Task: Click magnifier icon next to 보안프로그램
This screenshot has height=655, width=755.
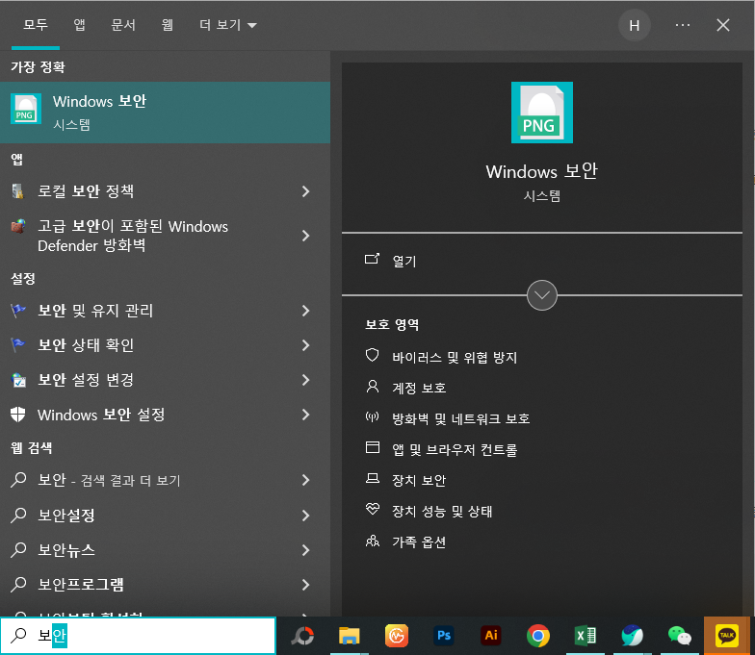Action: click(18, 585)
